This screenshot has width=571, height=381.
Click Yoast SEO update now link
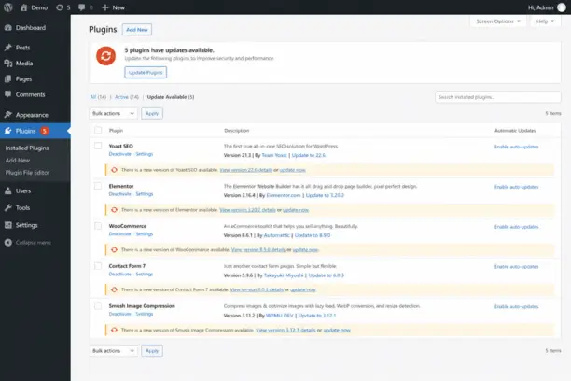(292, 170)
